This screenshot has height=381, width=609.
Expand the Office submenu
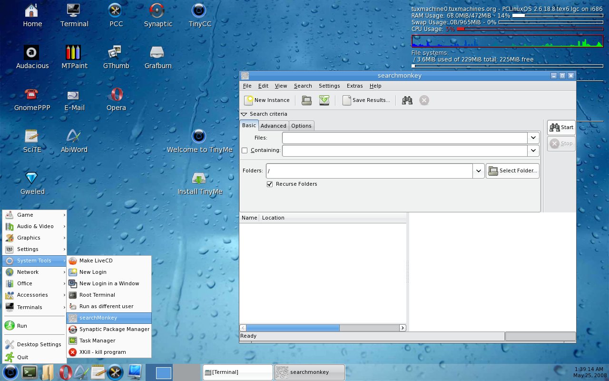(x=34, y=283)
